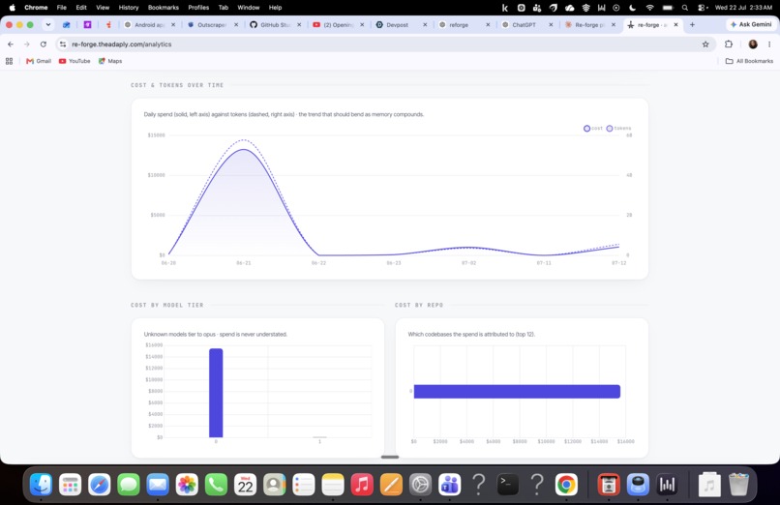This screenshot has height=505, width=780.
Task: Open Safari from the Dock
Action: (x=100, y=484)
